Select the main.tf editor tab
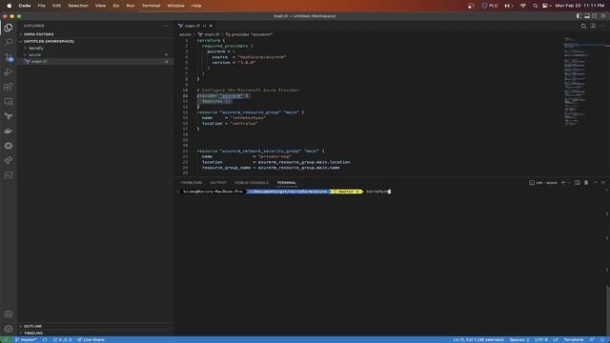The image size is (610, 343). click(x=192, y=26)
